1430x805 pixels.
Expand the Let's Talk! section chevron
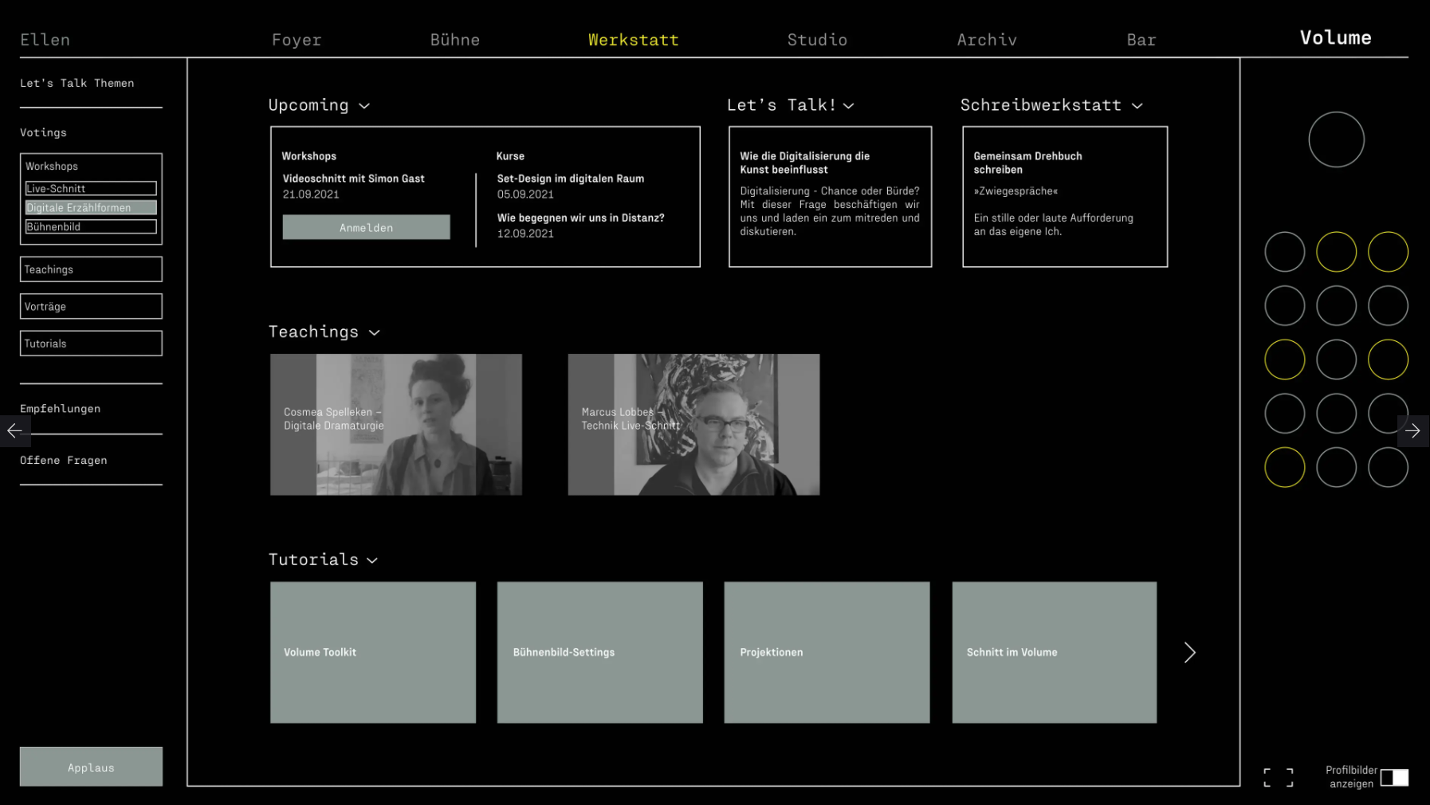849,106
